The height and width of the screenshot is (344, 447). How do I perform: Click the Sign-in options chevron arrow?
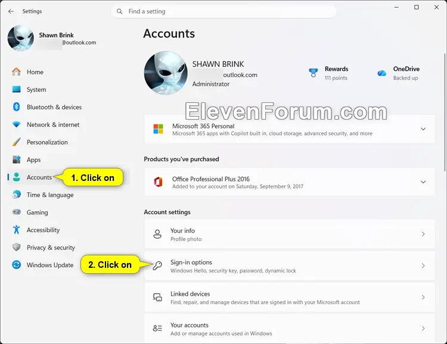(423, 265)
